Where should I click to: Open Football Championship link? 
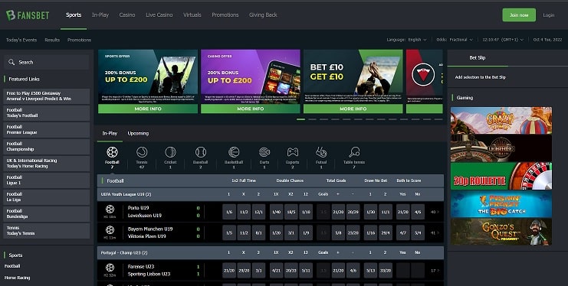47,146
